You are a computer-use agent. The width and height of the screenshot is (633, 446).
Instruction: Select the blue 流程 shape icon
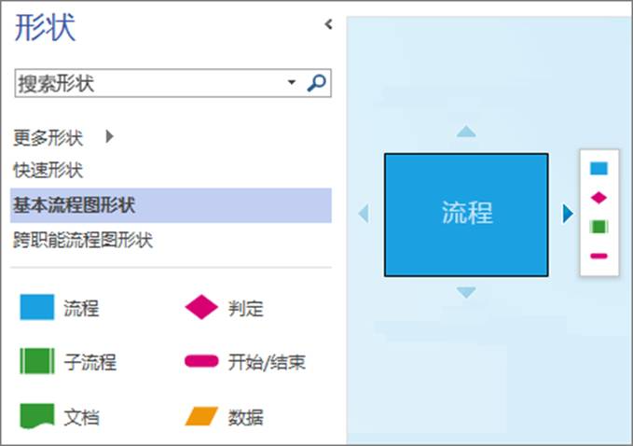37,308
